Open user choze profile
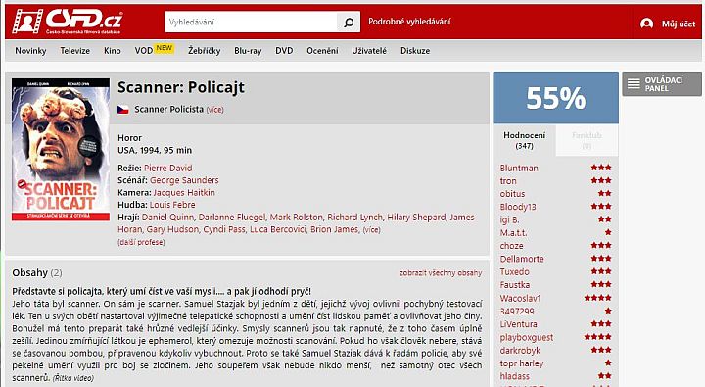705x387 pixels. point(512,246)
